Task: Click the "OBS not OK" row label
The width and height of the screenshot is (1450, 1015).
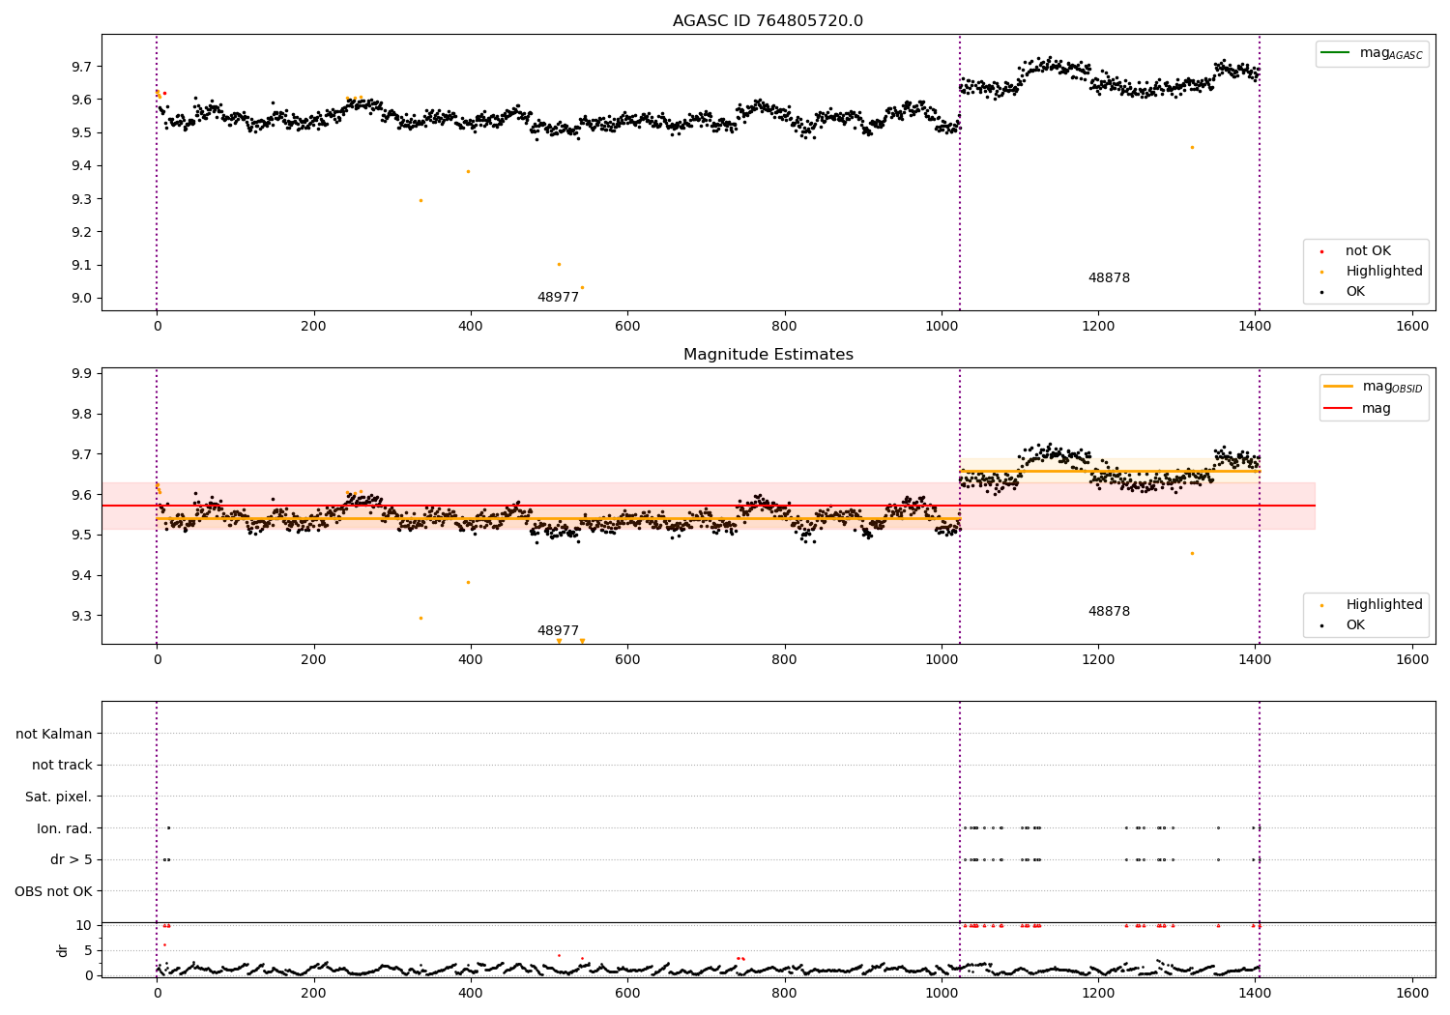Action: point(53,891)
